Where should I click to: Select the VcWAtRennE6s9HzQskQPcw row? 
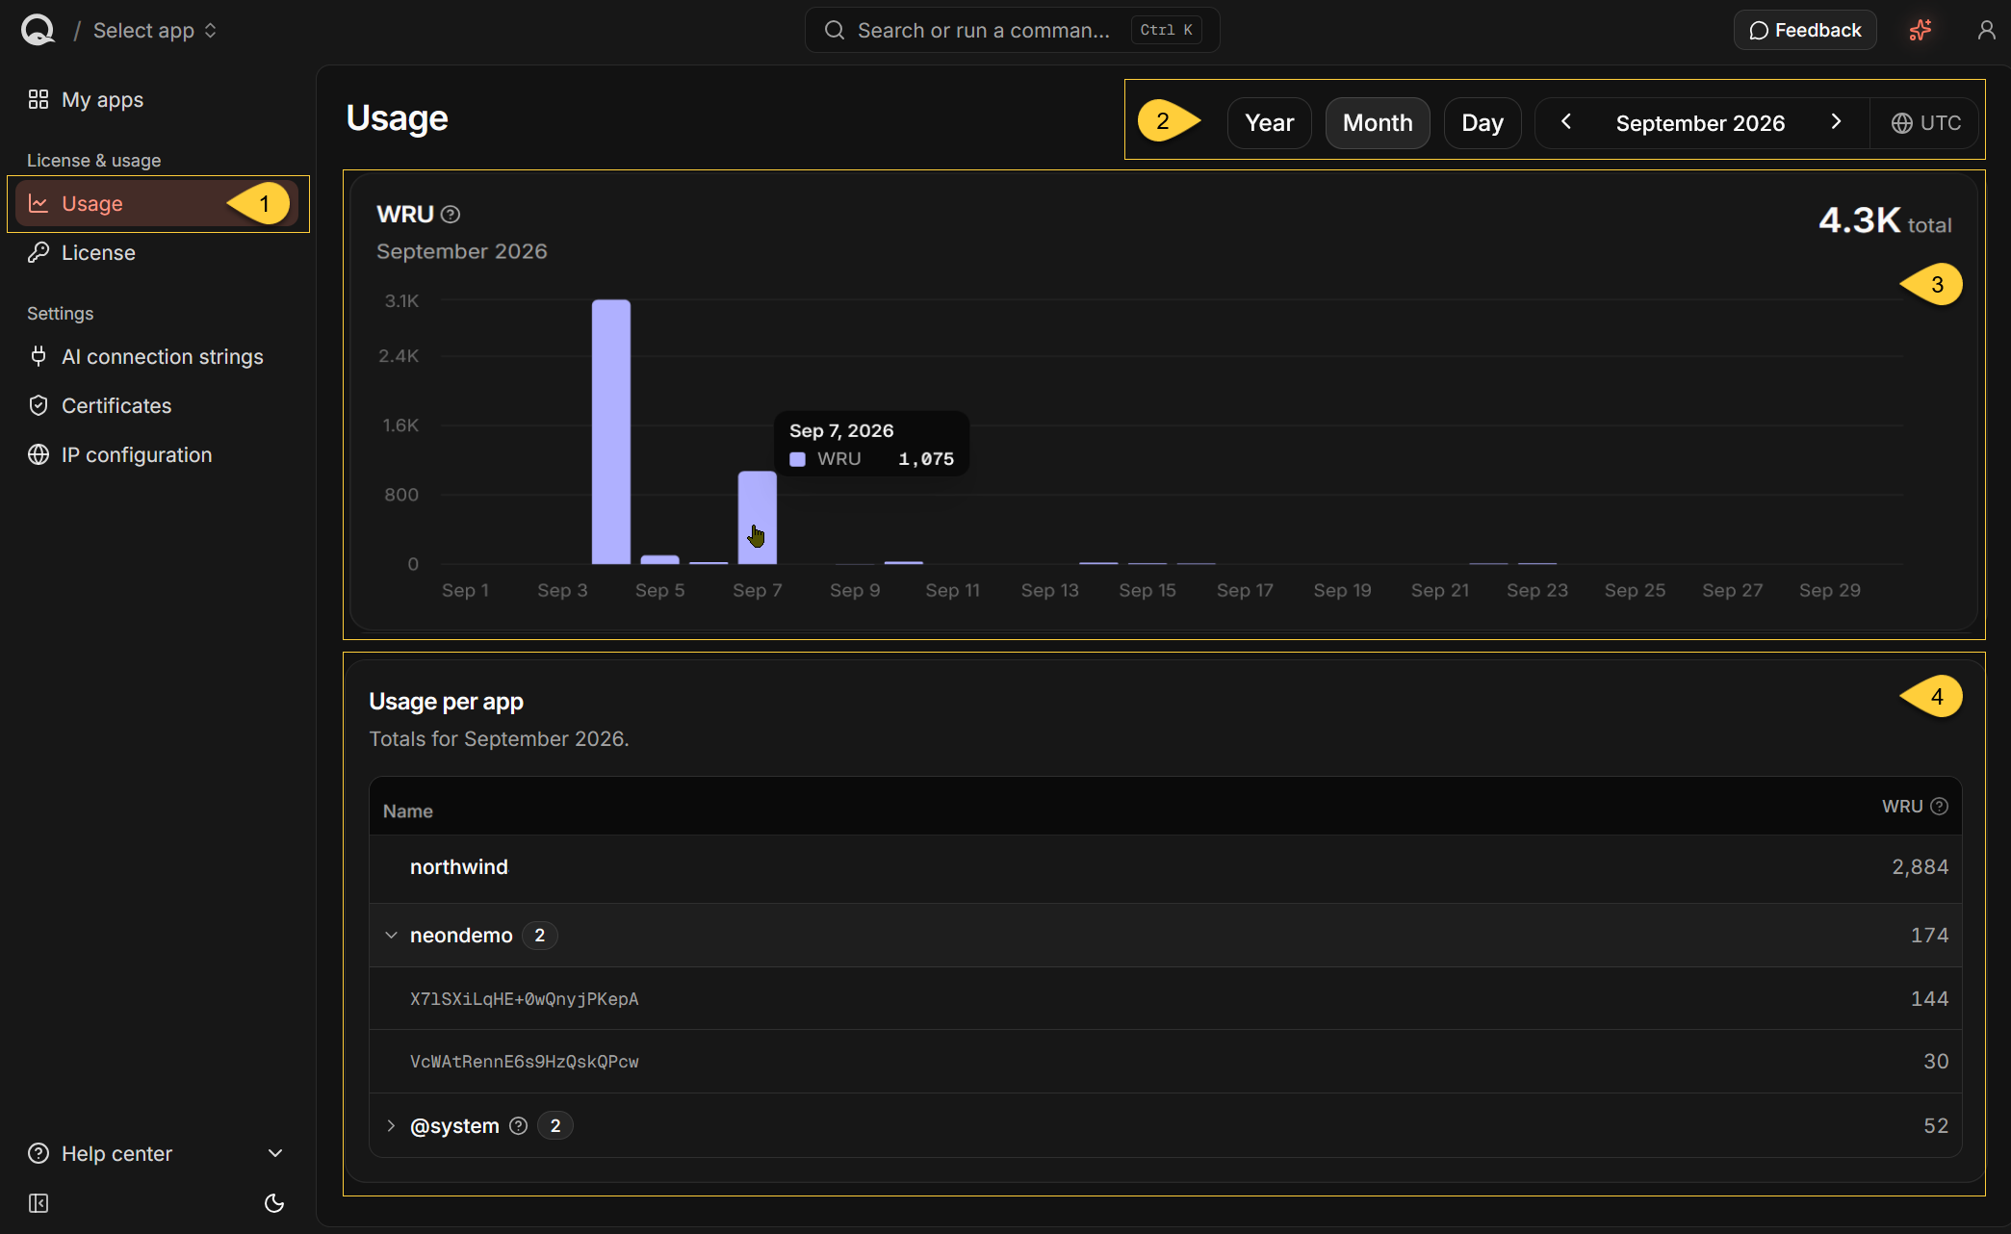pyautogui.click(x=1165, y=1061)
